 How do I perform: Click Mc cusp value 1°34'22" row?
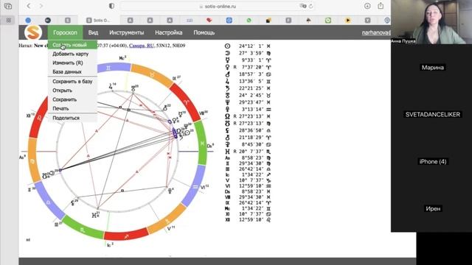(248, 208)
